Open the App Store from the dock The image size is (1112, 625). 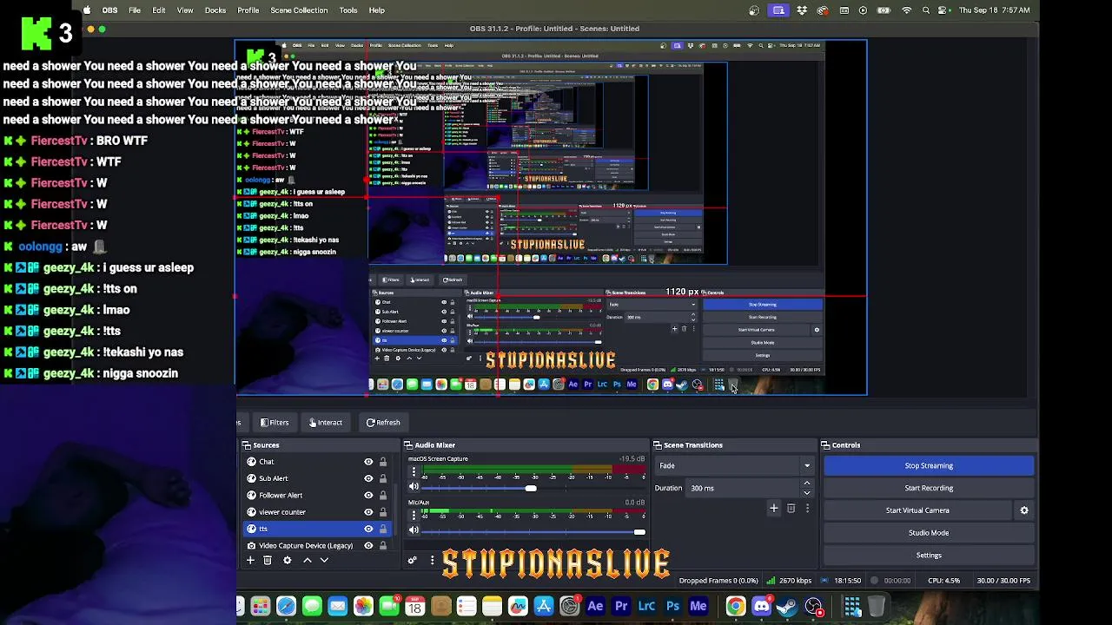[x=544, y=607]
